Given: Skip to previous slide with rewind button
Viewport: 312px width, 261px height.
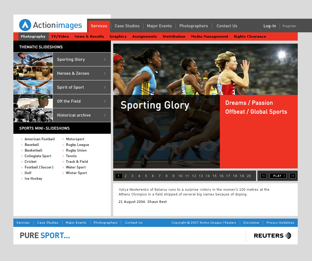Looking at the screenshot, I should 264,176.
